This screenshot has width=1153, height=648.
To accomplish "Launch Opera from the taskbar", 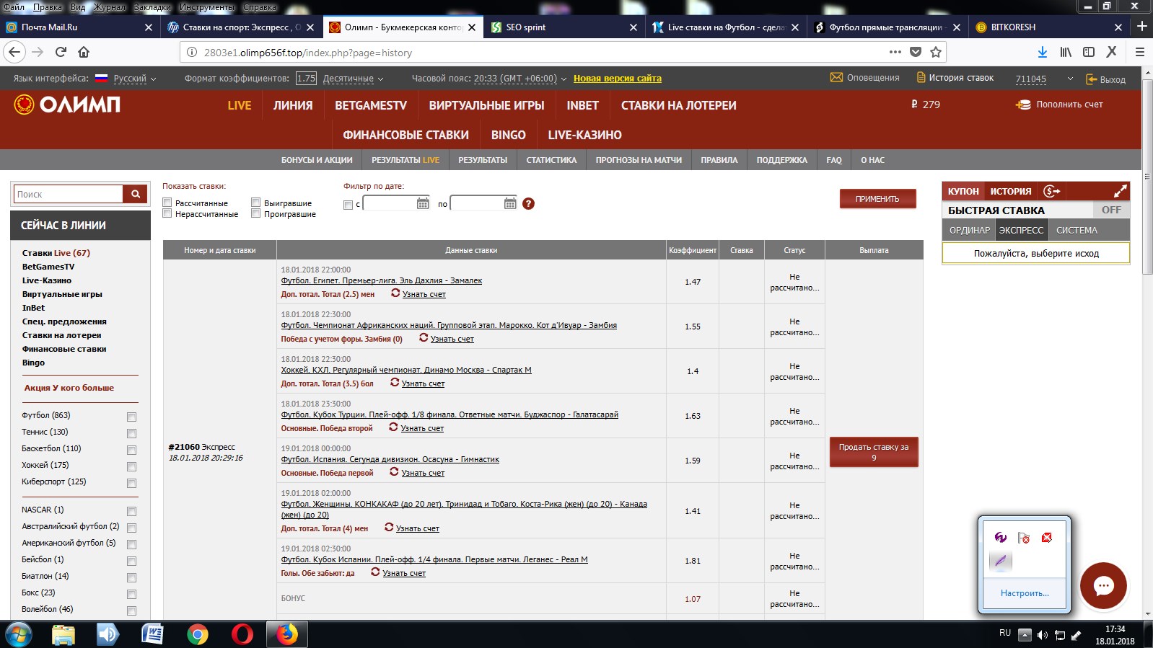I will click(x=242, y=634).
